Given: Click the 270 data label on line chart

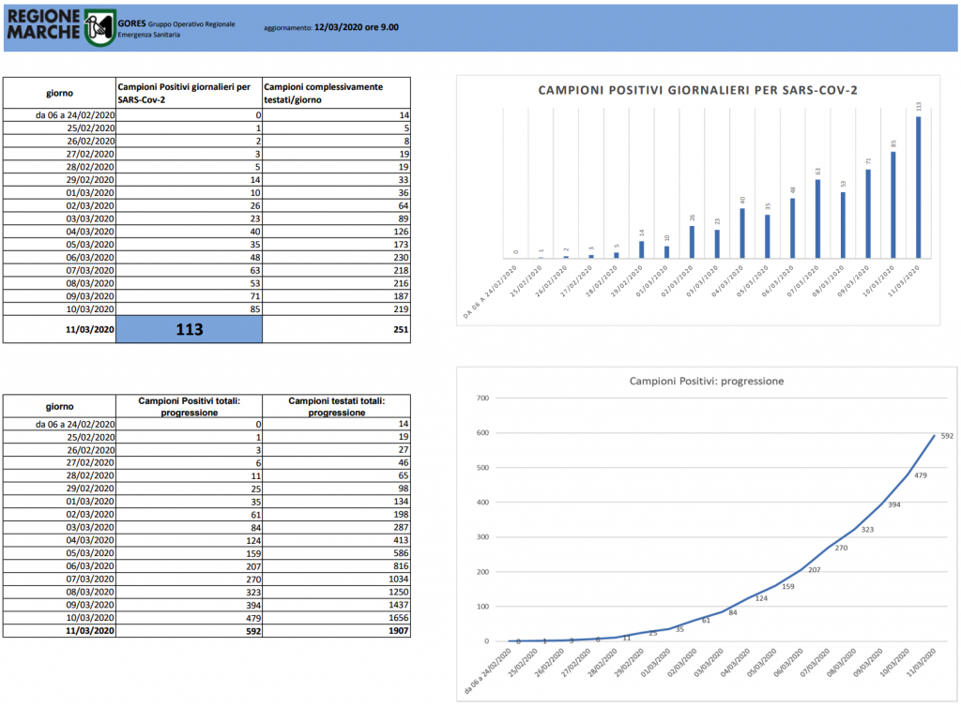Looking at the screenshot, I should pyautogui.click(x=841, y=548).
